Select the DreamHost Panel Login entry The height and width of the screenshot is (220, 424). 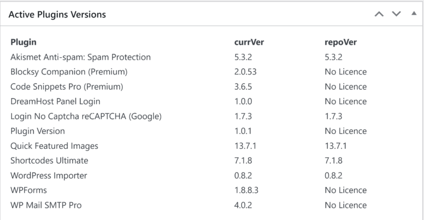(55, 101)
